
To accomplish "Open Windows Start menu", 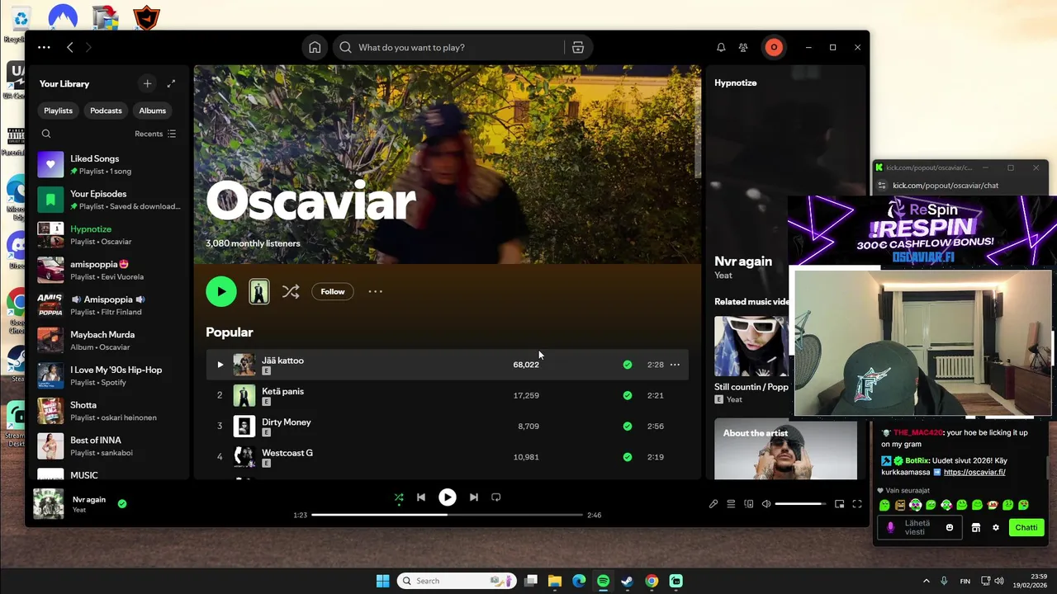I will click(383, 581).
